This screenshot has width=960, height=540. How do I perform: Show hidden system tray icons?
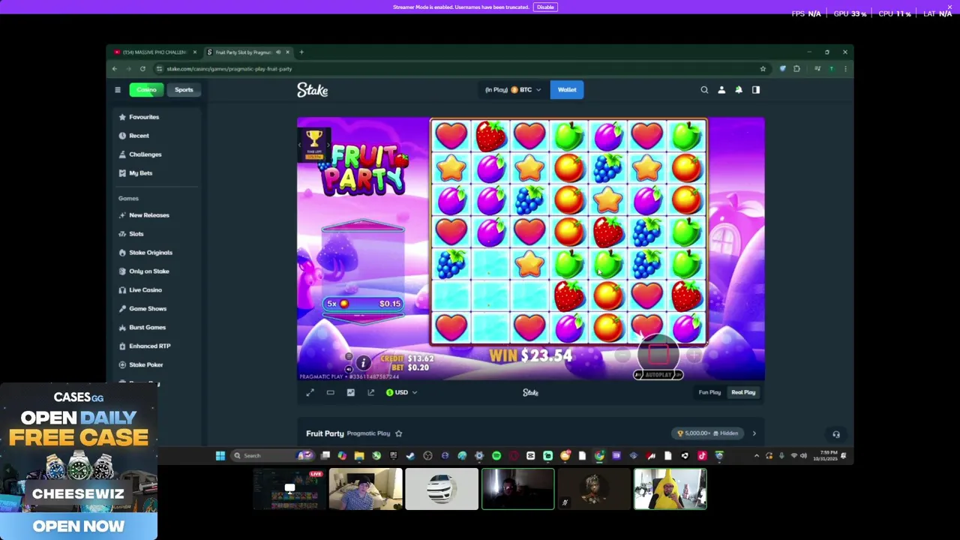(756, 455)
